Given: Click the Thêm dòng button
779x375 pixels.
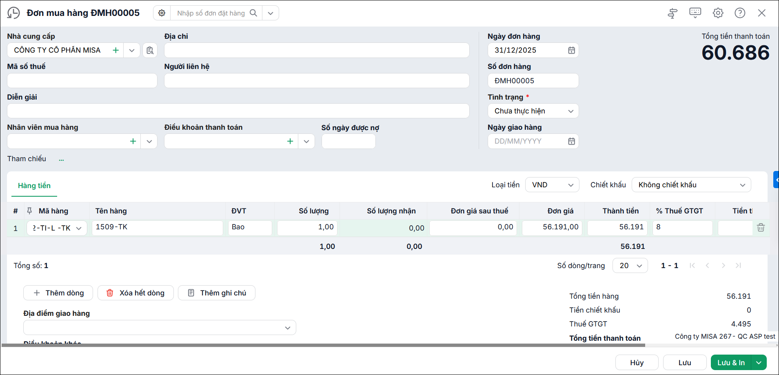Looking at the screenshot, I should [58, 293].
